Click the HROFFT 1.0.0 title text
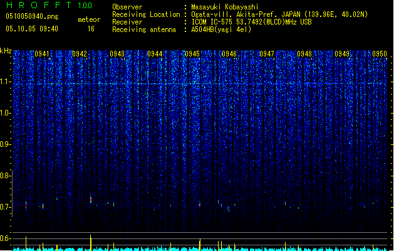Image resolution: width=394 pixels, height=251 pixels. [49, 5]
